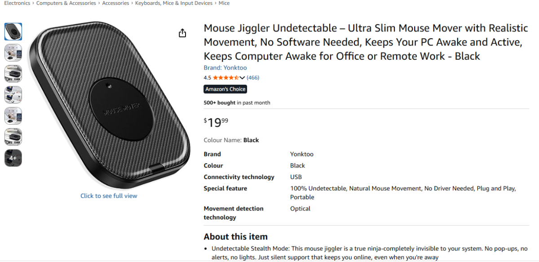The image size is (539, 262).
Task: Select the third product thumbnail
Action: coord(13,74)
